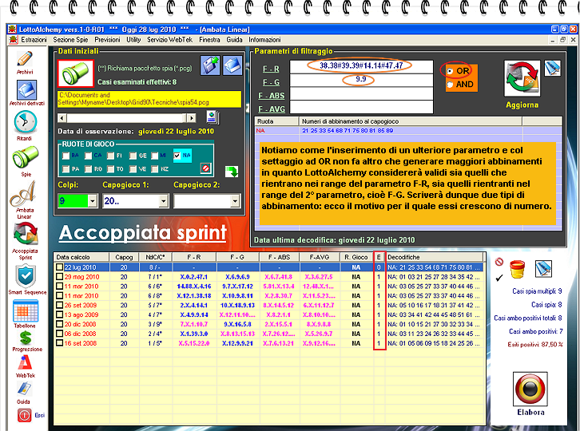Uncheck the NA wheel checkbox
580x431 pixels.
[x=177, y=156]
